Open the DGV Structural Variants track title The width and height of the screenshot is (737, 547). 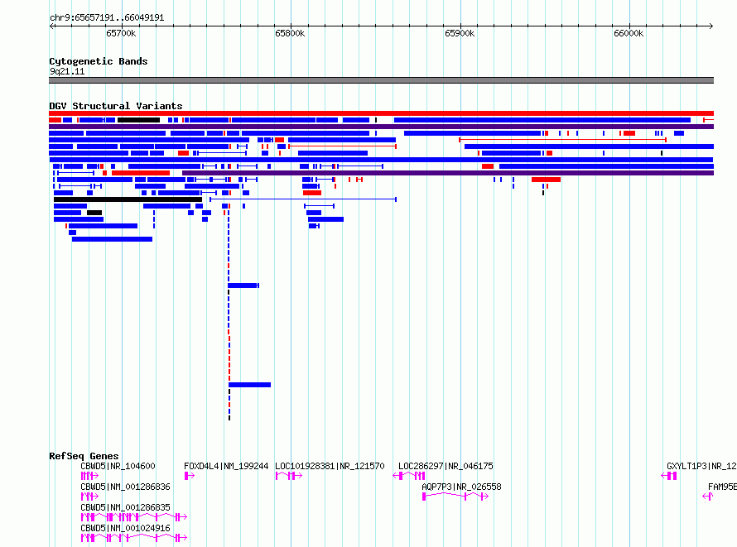coord(116,106)
